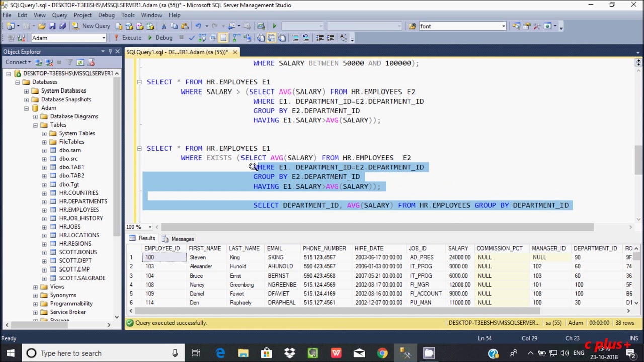Click the New Query toolbar button
This screenshot has width=644, height=362.
[91, 26]
